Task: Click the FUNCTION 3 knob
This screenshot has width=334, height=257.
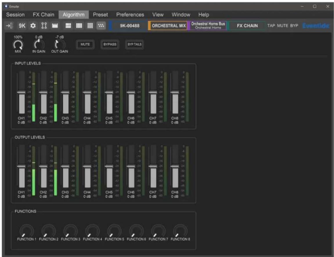Action: [x=71, y=231]
